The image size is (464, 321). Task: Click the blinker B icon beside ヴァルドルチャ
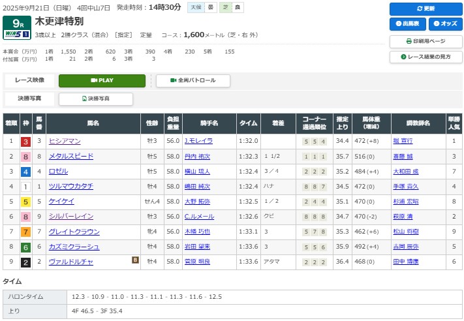(135, 261)
